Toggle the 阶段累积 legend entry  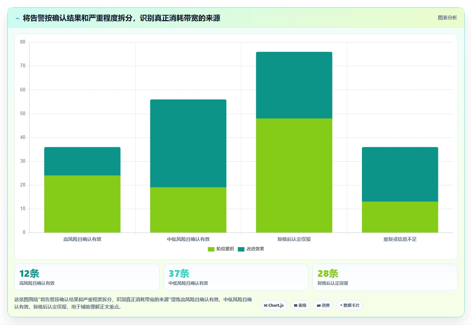pyautogui.click(x=221, y=249)
